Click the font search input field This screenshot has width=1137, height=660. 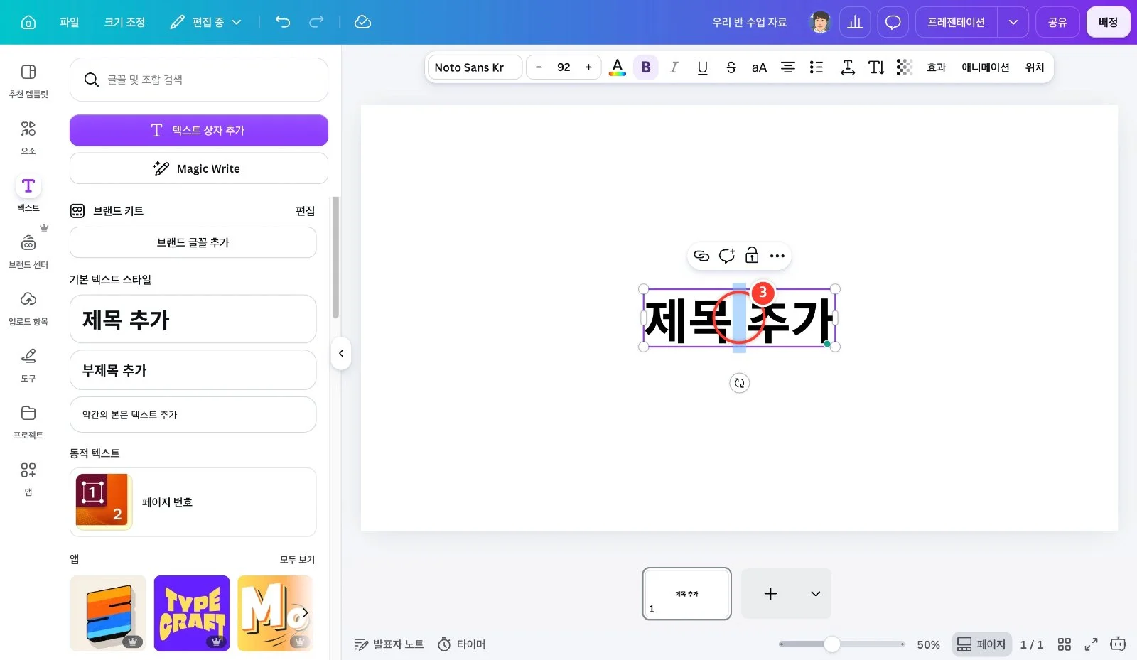coord(199,80)
